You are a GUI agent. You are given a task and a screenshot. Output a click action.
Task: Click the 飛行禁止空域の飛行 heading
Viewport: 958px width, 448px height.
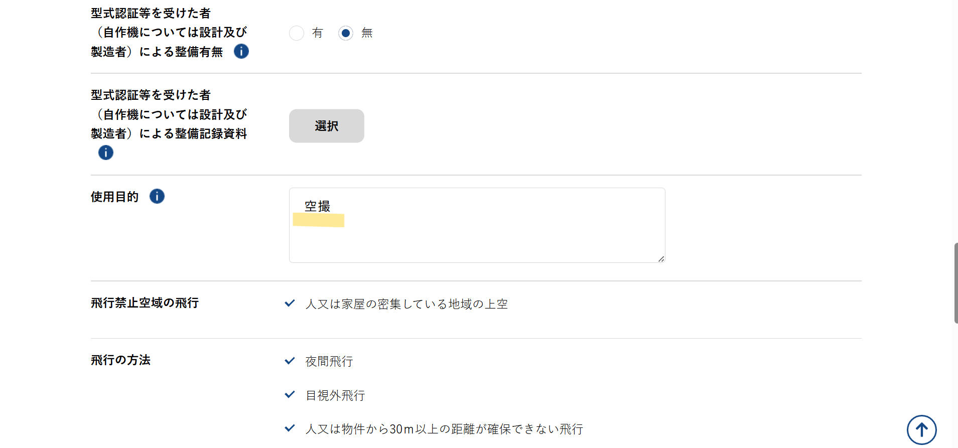pyautogui.click(x=145, y=303)
